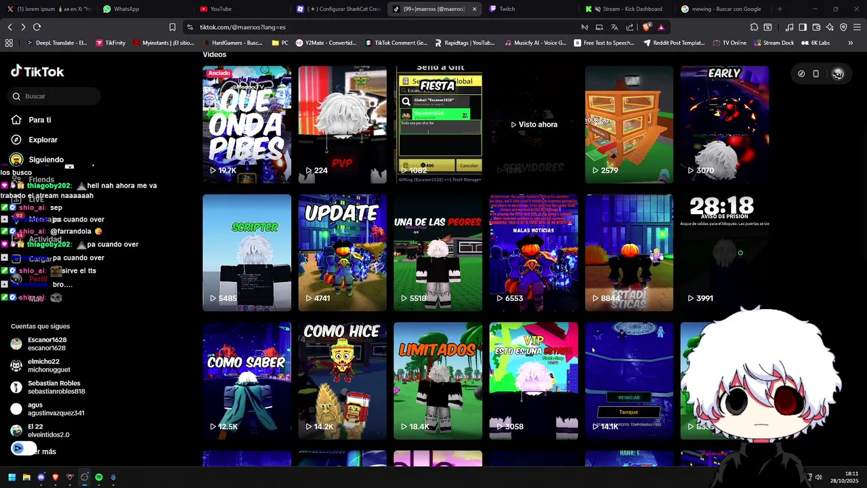Viewport: 867px width, 488px height.
Task: Play the Visto ahora video
Action: pos(534,124)
